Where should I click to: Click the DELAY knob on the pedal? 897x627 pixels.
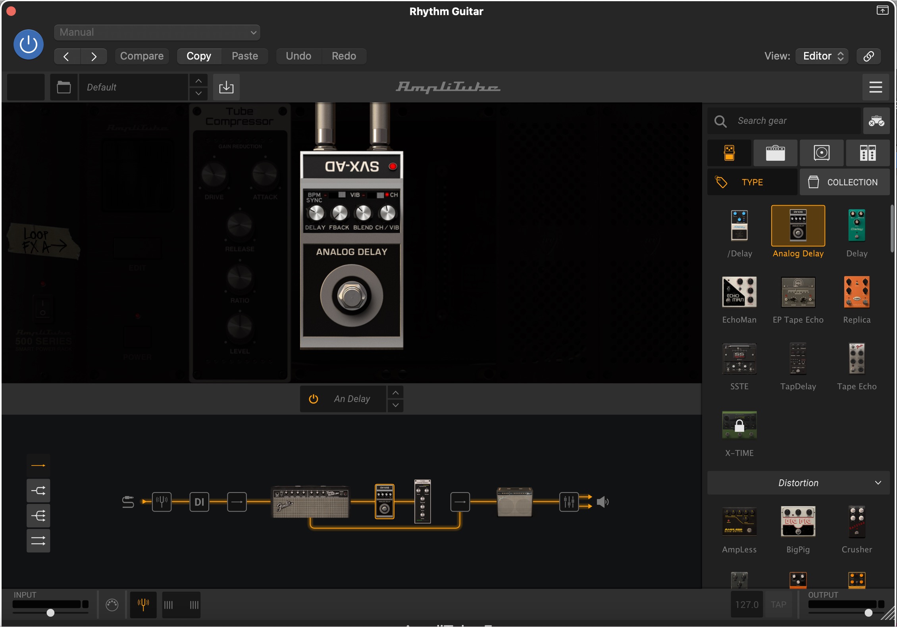316,213
